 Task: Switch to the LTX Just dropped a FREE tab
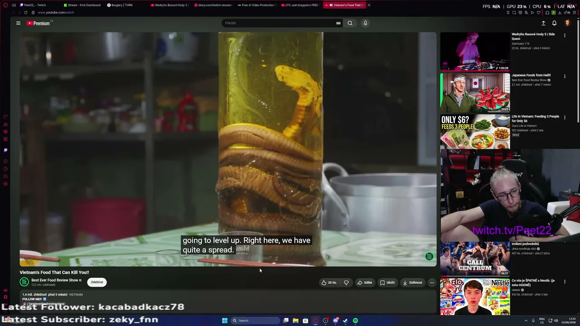300,5
